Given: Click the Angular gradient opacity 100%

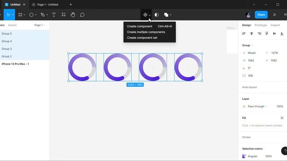Looking at the screenshot, I should pyautogui.click(x=268, y=156).
